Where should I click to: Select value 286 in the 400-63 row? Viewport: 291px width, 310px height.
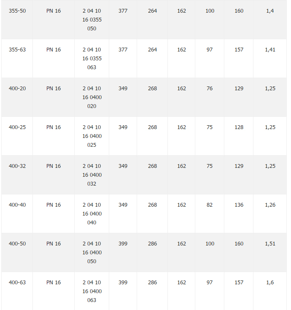152,283
